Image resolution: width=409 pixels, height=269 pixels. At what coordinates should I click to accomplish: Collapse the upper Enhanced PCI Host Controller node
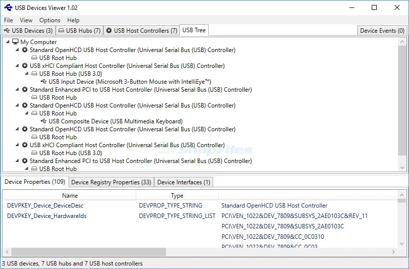pos(17,89)
